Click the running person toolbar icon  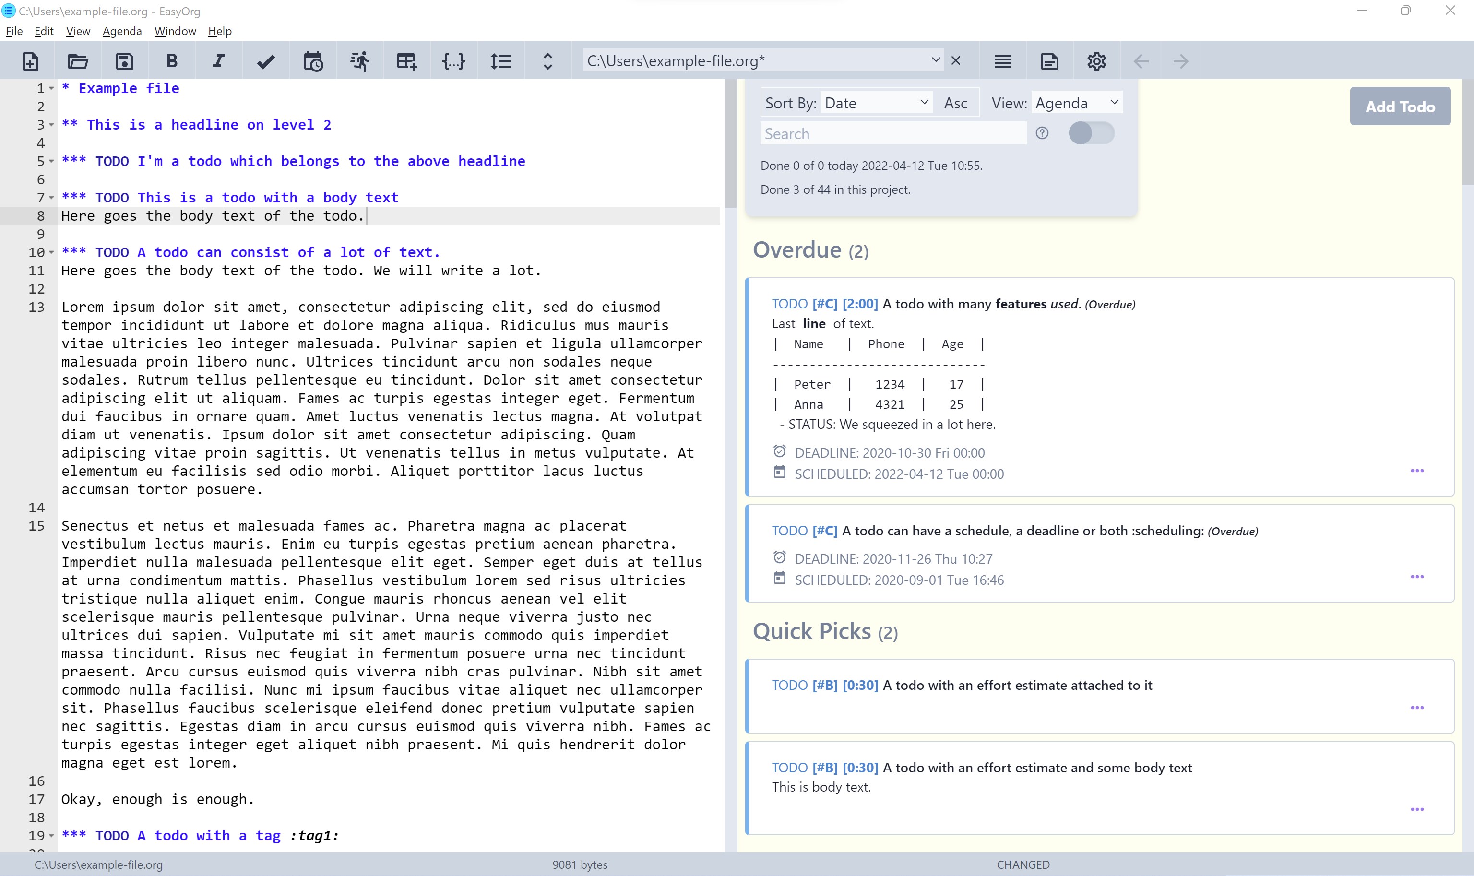[359, 61]
